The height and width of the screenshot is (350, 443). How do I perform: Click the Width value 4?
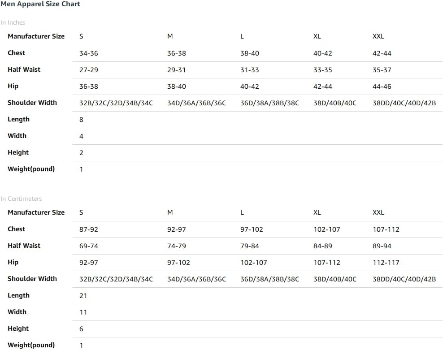pyautogui.click(x=81, y=136)
